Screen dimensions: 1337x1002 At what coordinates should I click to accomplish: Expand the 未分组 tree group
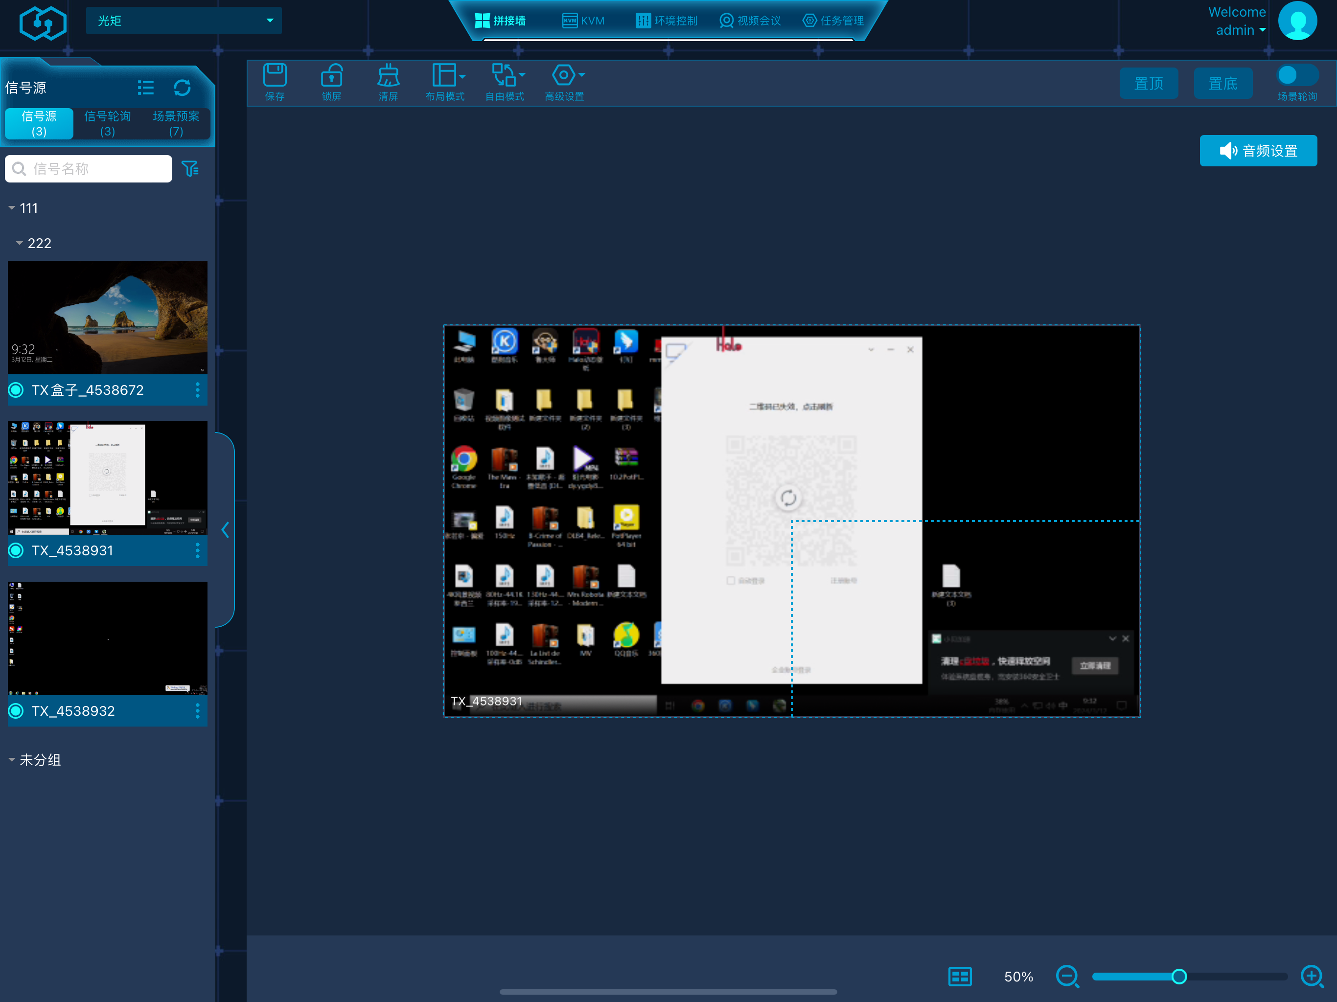pyautogui.click(x=11, y=760)
